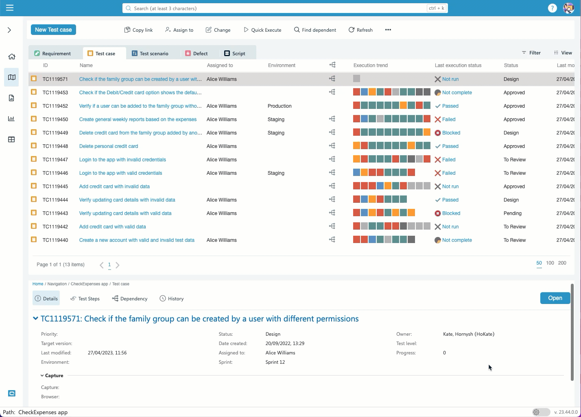This screenshot has height=417, width=581.
Task: Click dependency icon for TC1119450 row
Action: (332, 119)
